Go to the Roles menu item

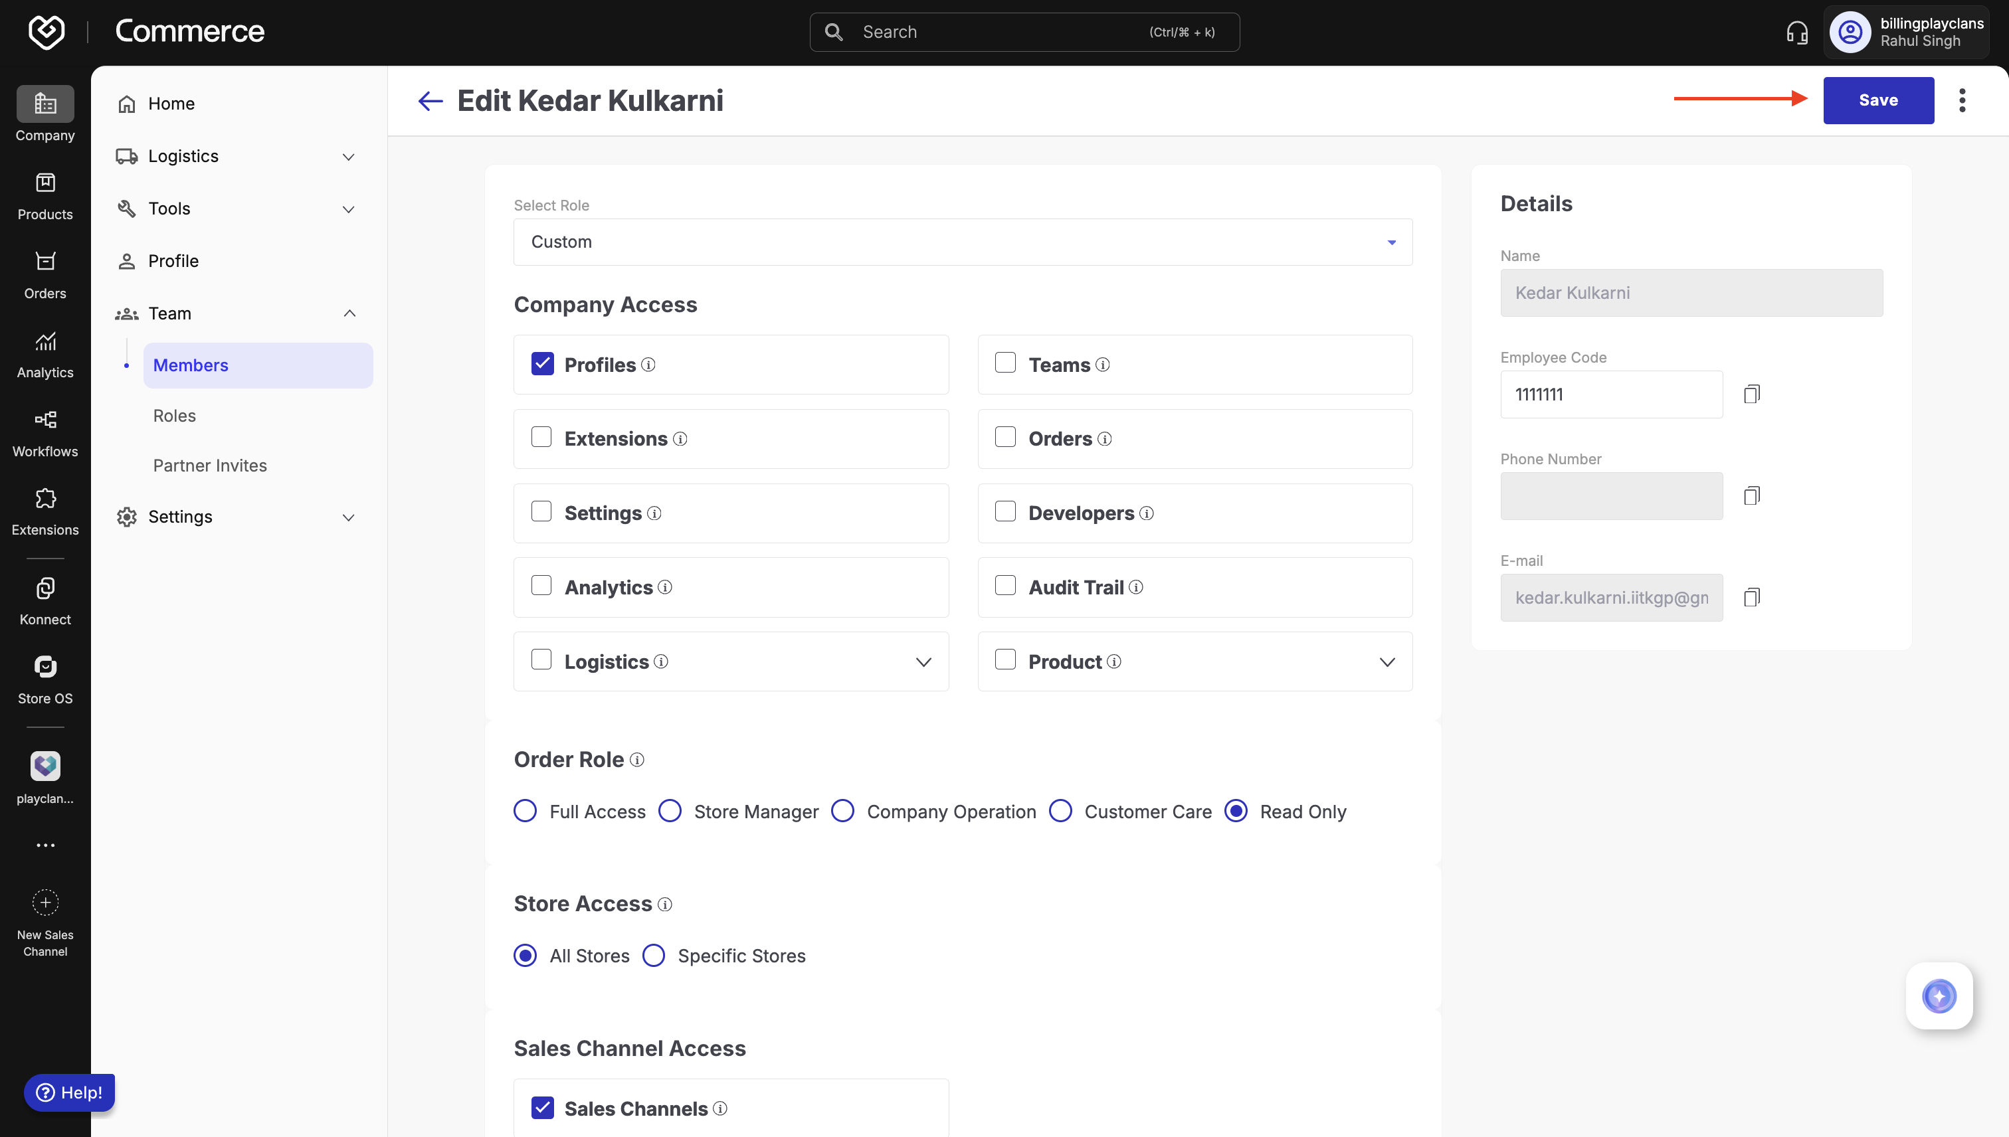(x=174, y=416)
